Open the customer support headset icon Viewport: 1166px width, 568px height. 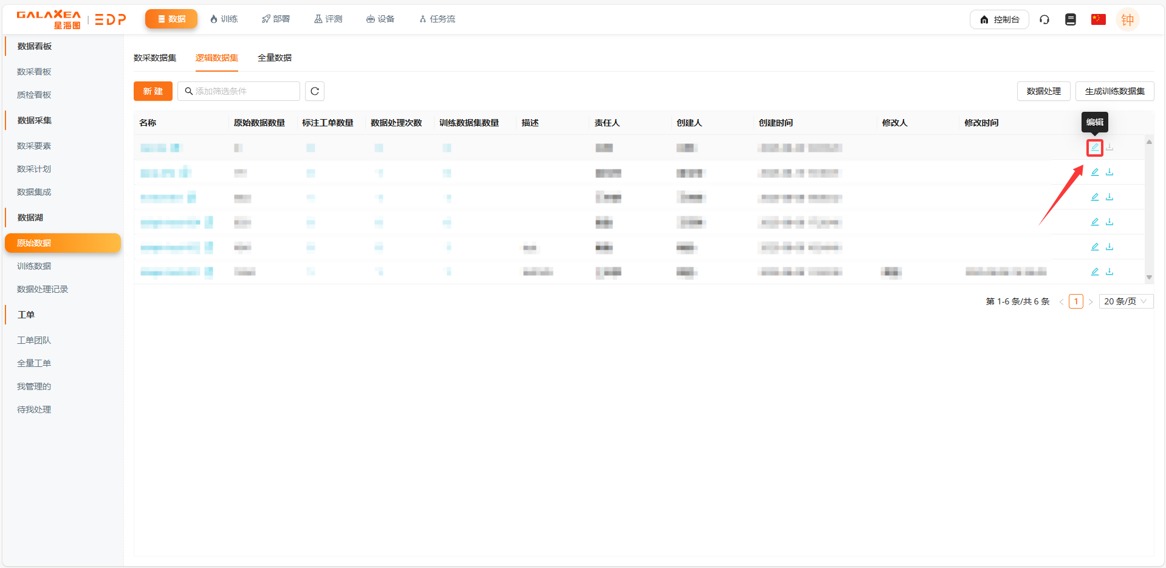coord(1044,19)
